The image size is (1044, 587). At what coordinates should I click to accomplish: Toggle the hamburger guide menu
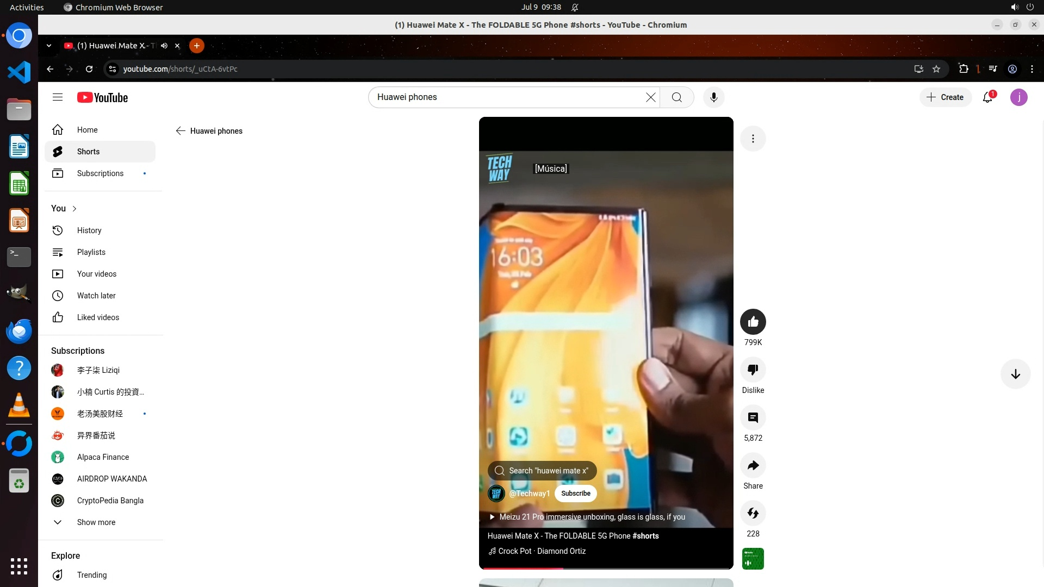coord(58,97)
